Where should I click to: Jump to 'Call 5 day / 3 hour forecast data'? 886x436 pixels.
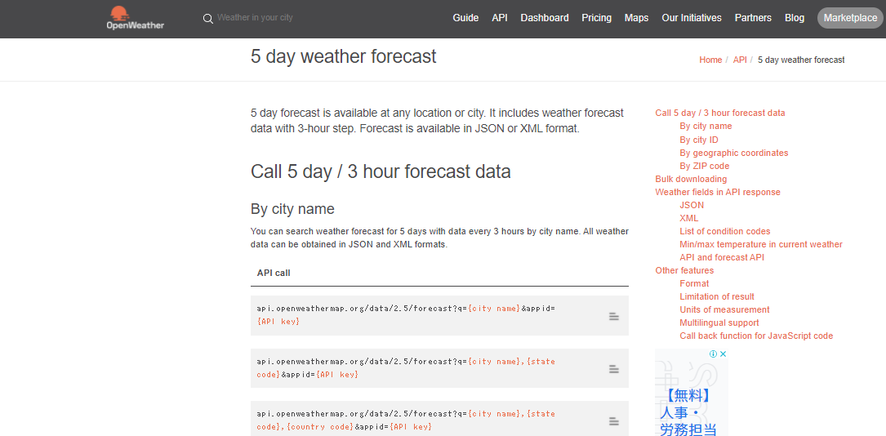pos(720,113)
